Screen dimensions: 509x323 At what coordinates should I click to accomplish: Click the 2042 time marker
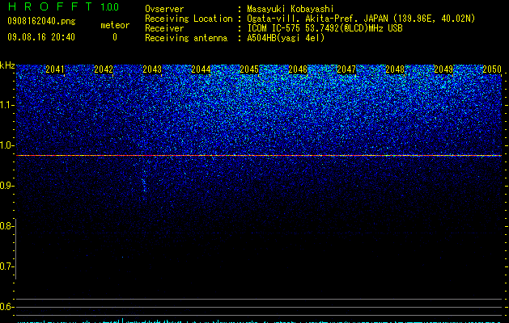104,69
